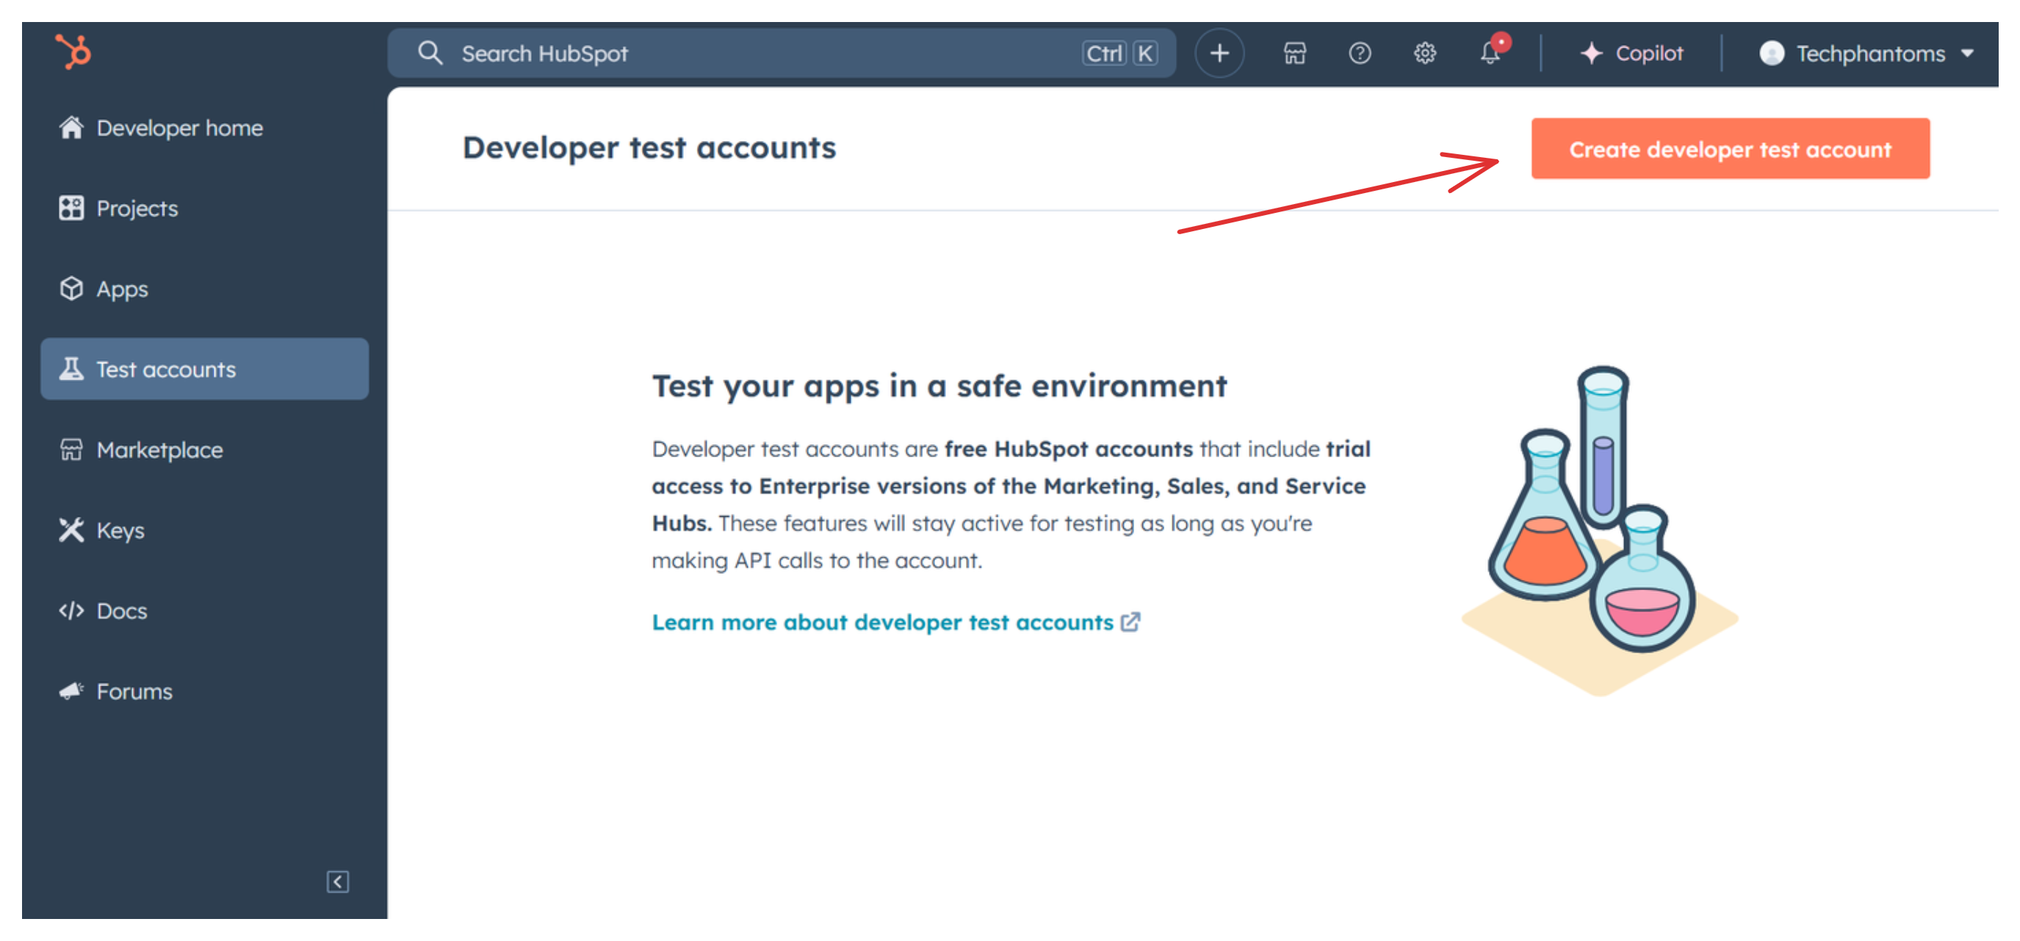2020x941 pixels.
Task: Open the marketplace storefront icon in top bar
Action: [1294, 54]
